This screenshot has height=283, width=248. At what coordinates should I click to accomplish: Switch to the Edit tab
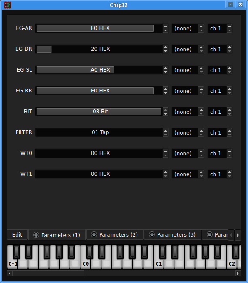17,235
